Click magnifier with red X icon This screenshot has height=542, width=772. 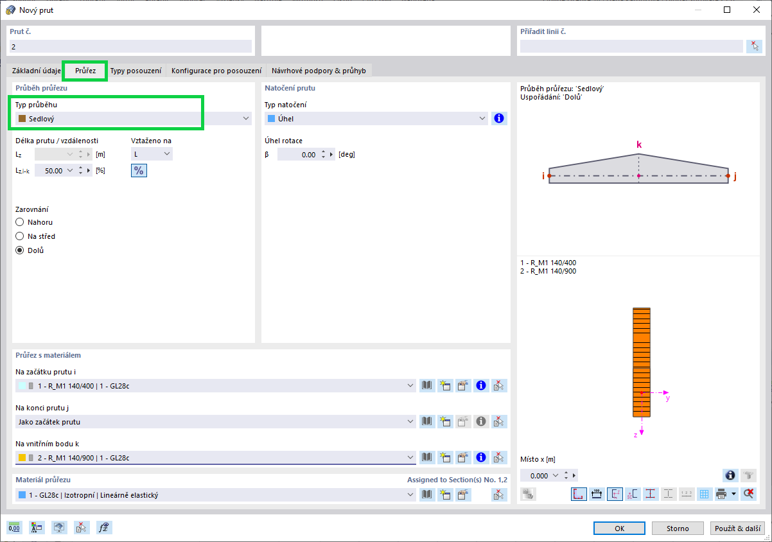point(748,494)
